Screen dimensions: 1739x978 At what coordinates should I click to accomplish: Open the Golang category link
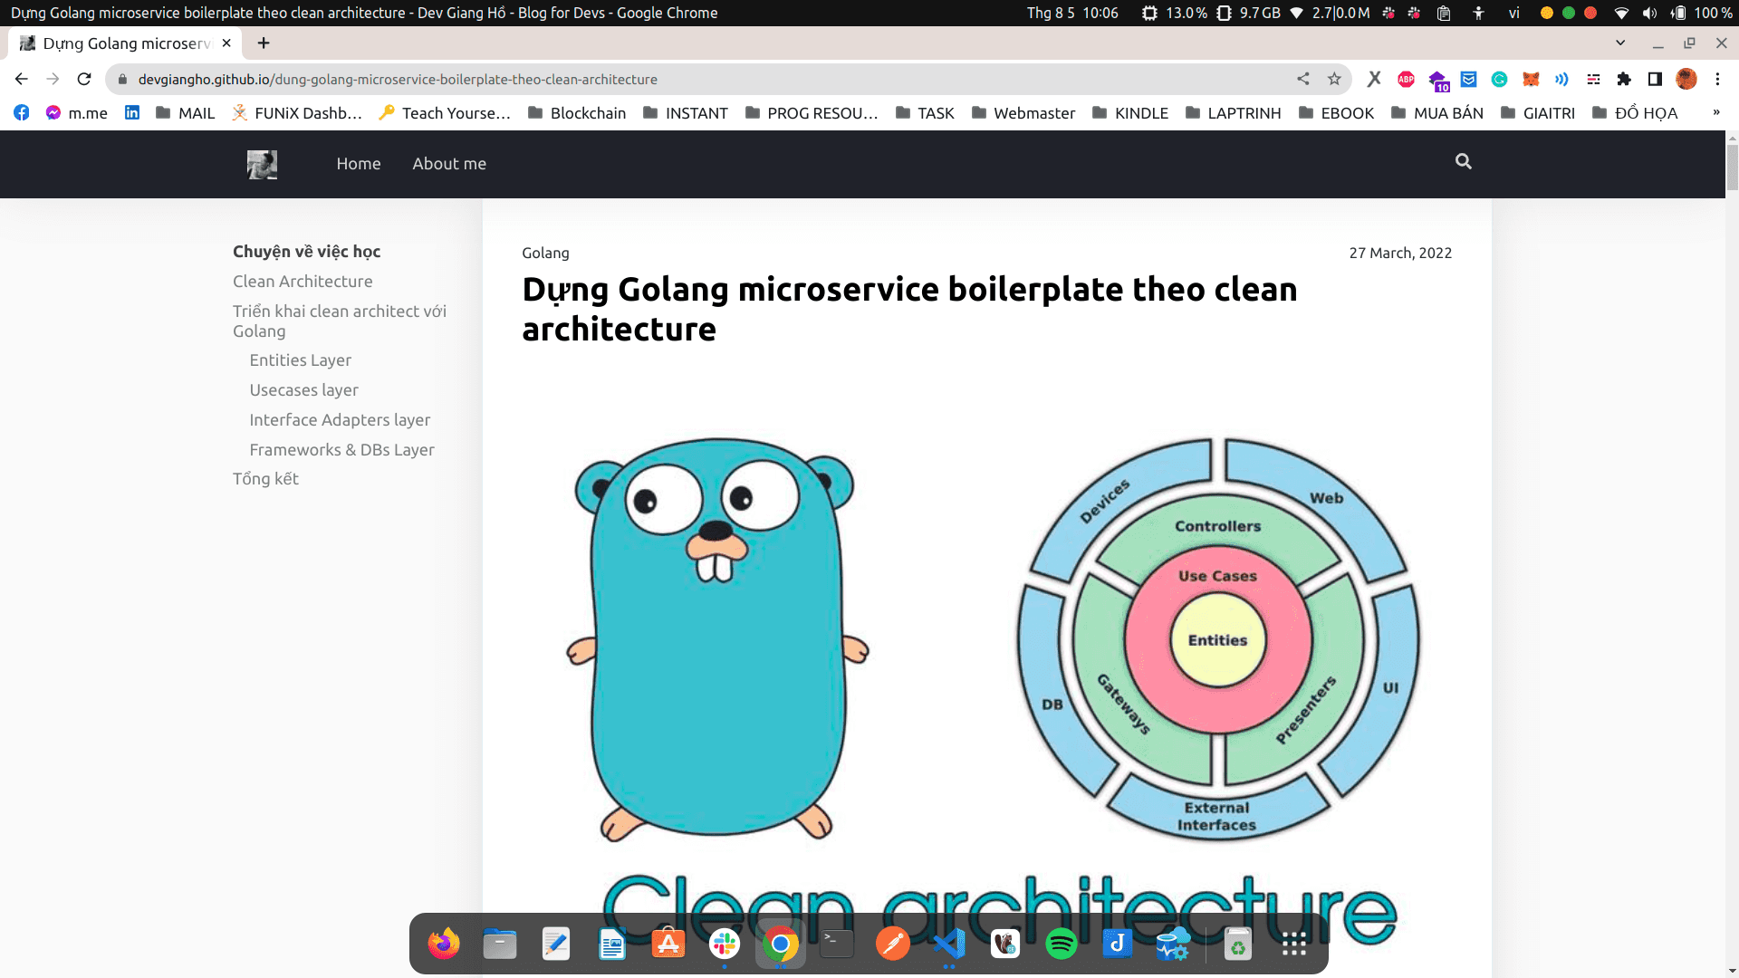click(x=545, y=254)
